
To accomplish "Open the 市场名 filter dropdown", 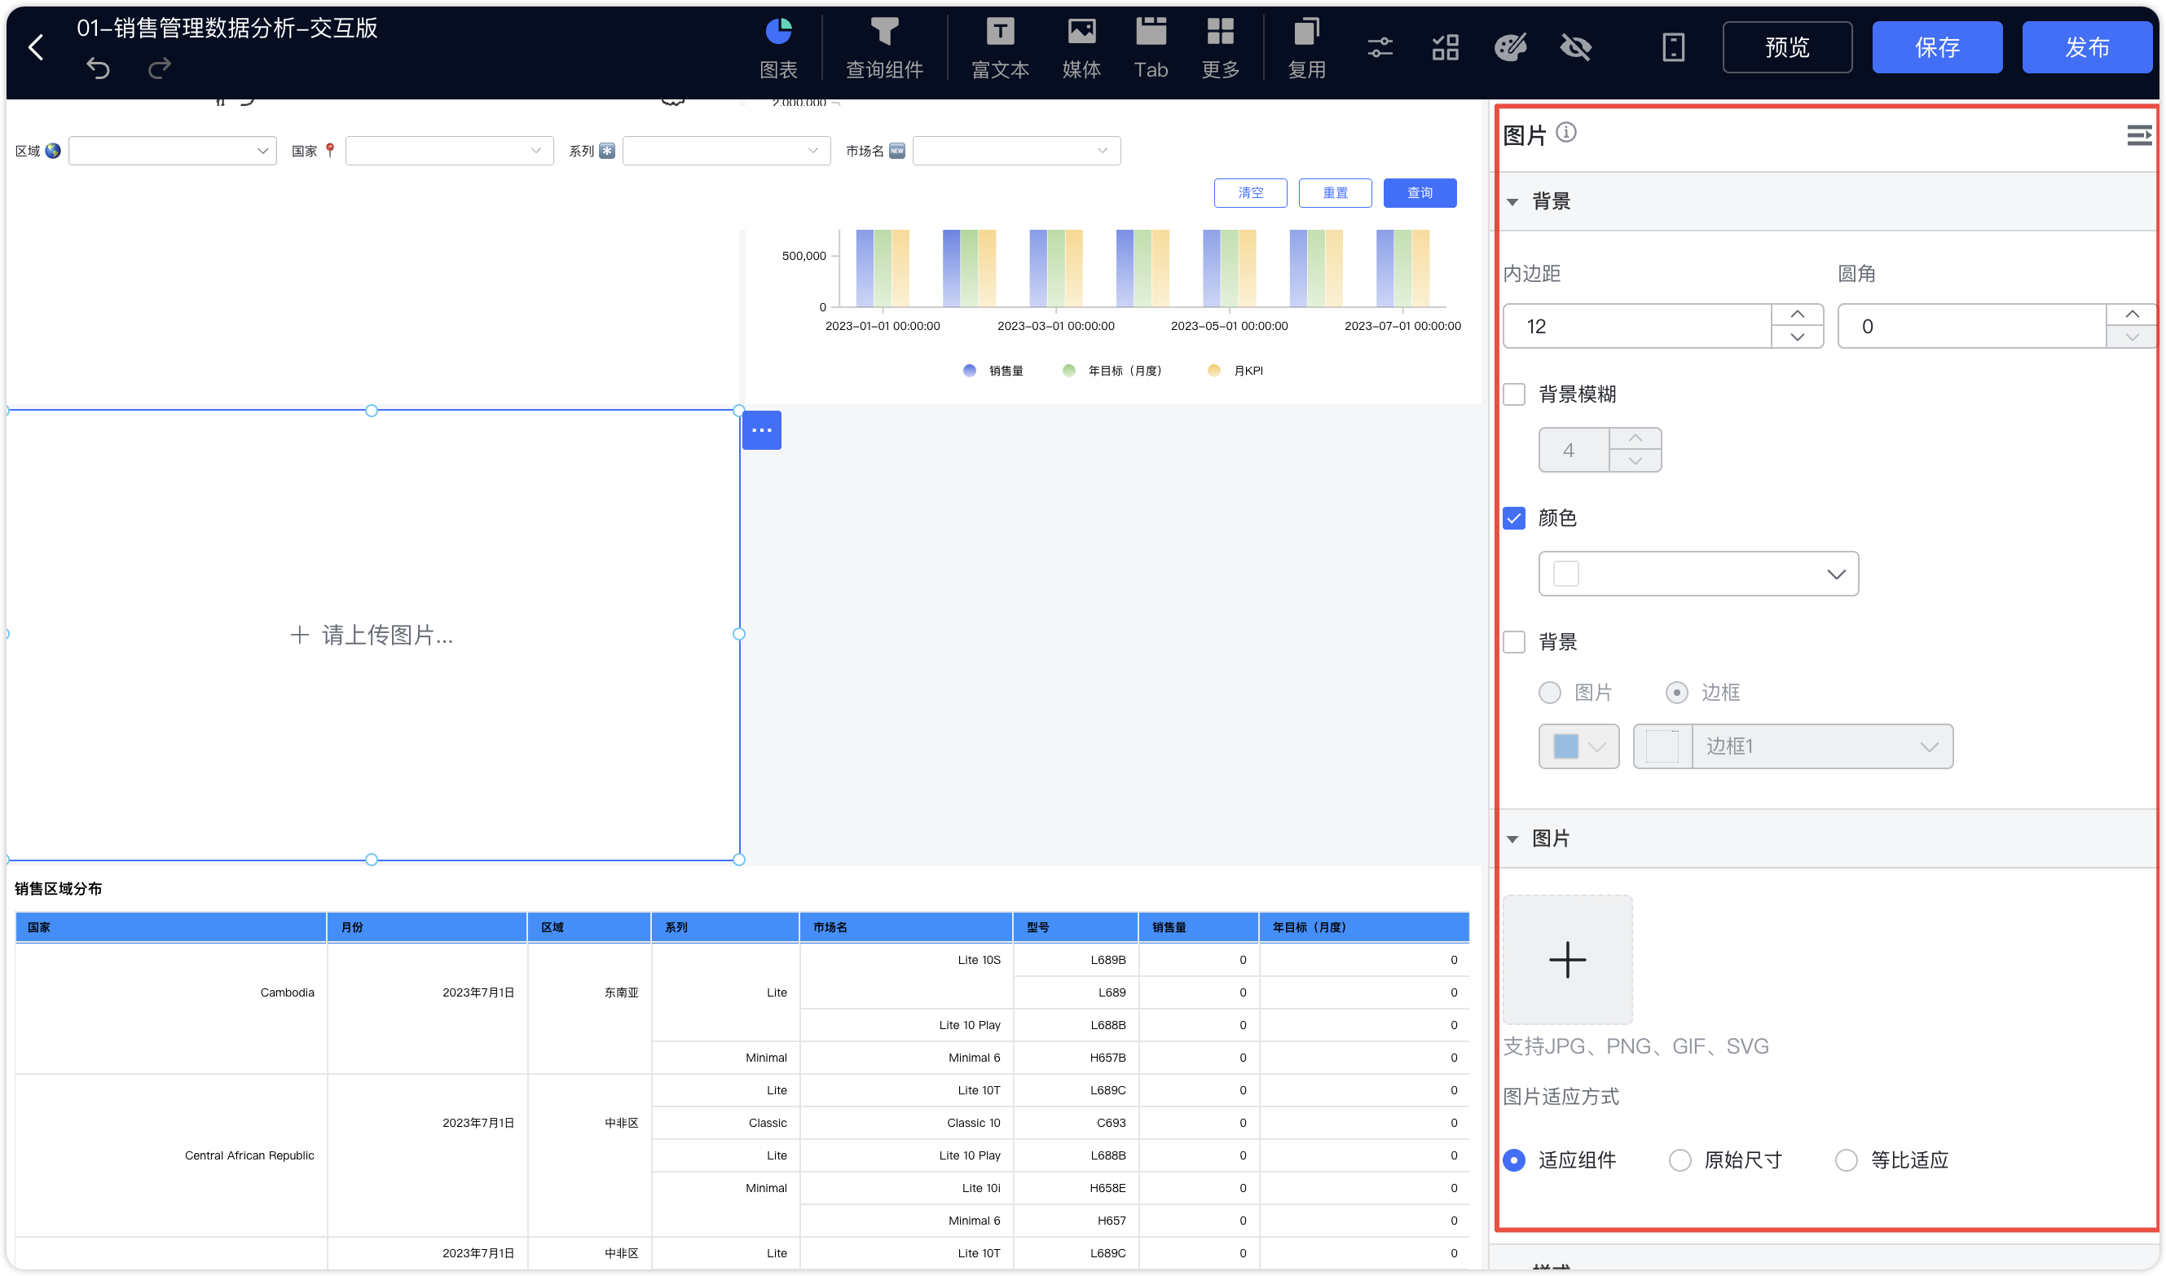I will point(1015,151).
